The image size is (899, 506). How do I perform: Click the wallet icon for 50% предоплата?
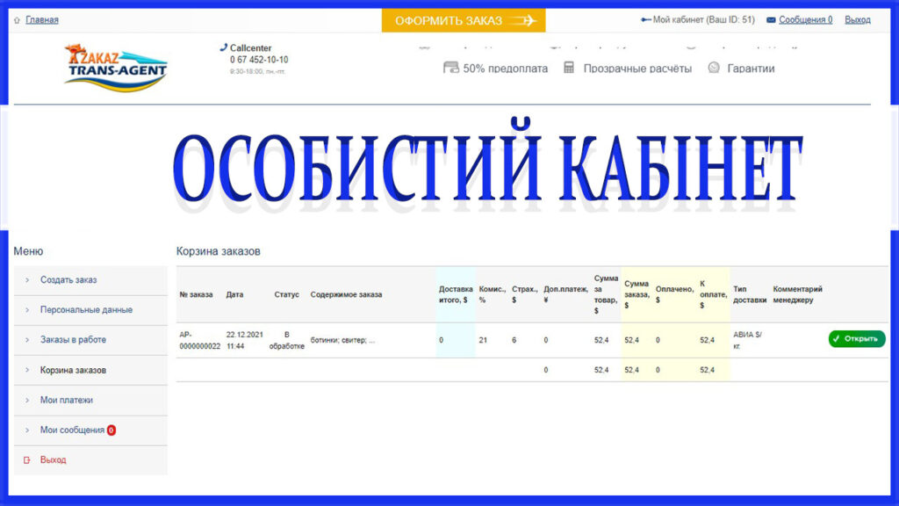(x=451, y=68)
